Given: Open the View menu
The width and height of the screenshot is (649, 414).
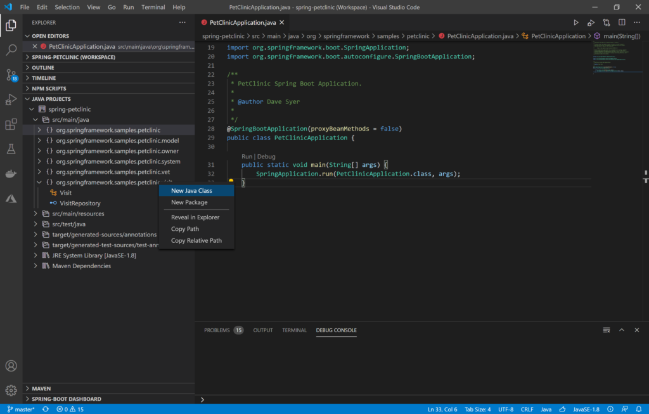Looking at the screenshot, I should click(94, 7).
